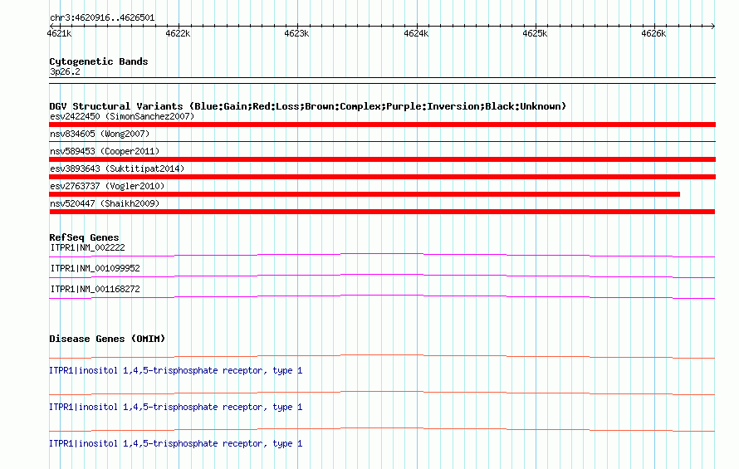The width and height of the screenshot is (739, 469).
Task: Click variant label nsv589453 (Cooper2011)
Action: pyautogui.click(x=105, y=151)
